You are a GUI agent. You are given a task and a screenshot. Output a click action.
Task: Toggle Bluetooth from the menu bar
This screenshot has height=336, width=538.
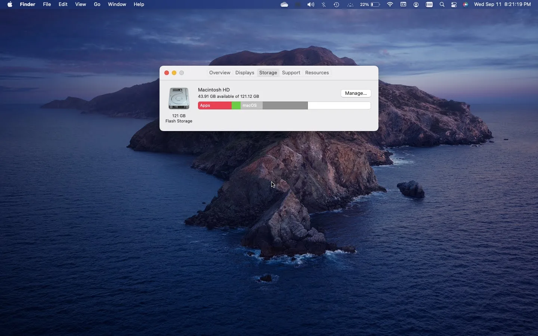tap(324, 4)
